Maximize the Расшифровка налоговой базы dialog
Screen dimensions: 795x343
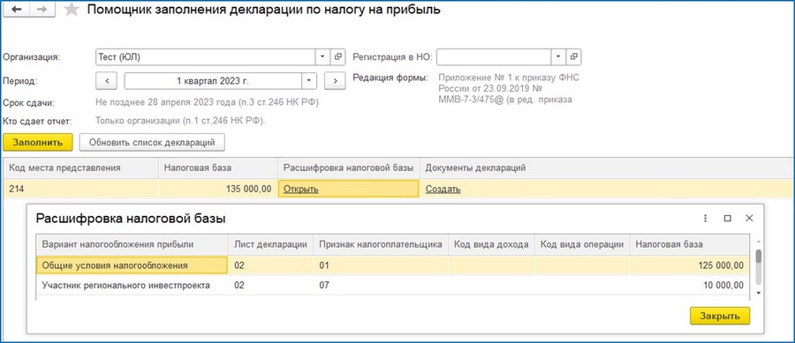tap(728, 218)
